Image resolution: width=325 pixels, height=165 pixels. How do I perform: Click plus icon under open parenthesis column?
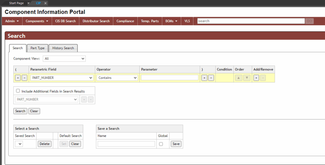click(x=18, y=78)
